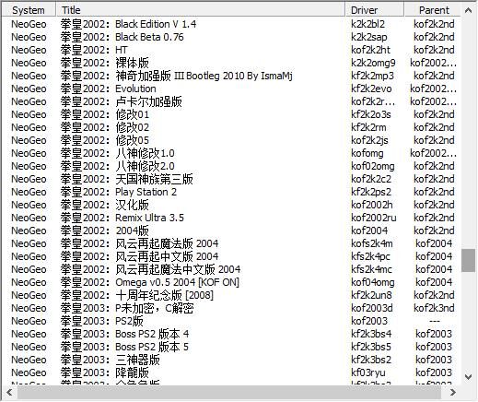Click the horizontal scrollbar track
The height and width of the screenshot is (402, 478).
click(231, 392)
